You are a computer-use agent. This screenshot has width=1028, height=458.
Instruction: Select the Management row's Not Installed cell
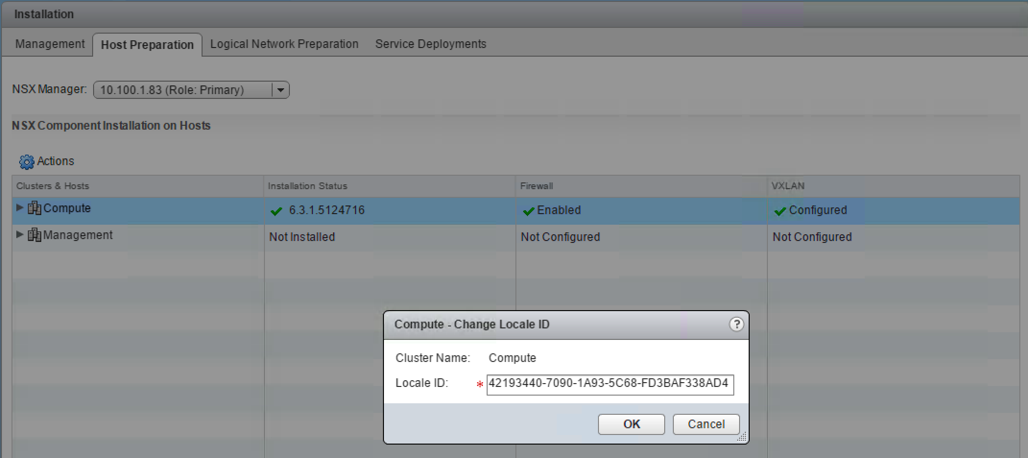[x=302, y=237]
